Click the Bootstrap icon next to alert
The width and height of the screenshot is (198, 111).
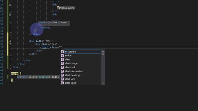coord(62,60)
